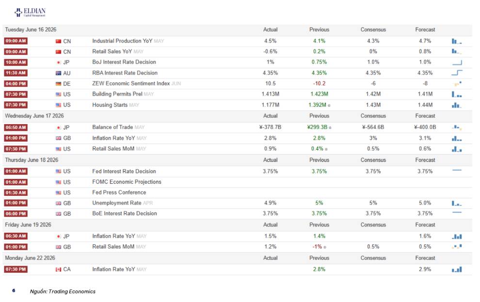Click the Eldian Capital Management logo
The height and width of the screenshot is (302, 480).
30,12
